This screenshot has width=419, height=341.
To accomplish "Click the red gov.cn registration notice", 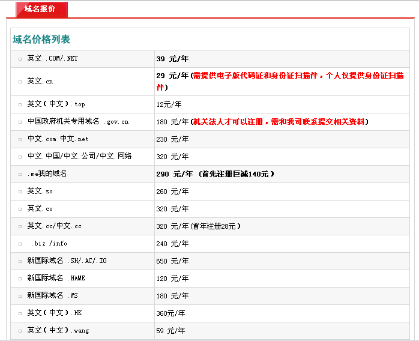I will tap(280, 122).
